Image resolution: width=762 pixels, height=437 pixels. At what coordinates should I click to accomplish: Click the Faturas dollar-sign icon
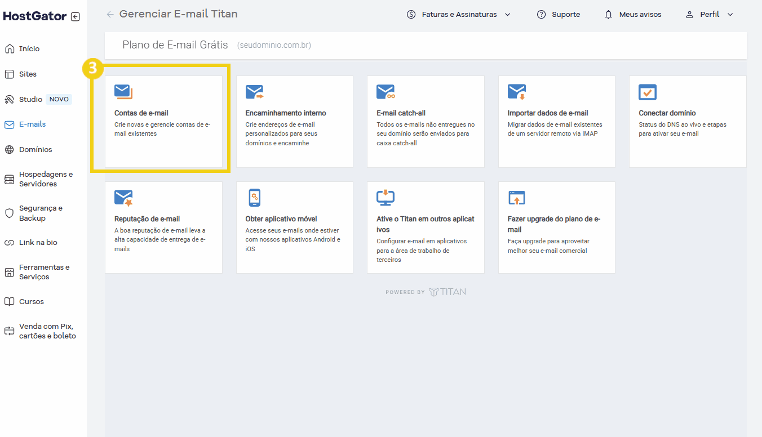[411, 15]
